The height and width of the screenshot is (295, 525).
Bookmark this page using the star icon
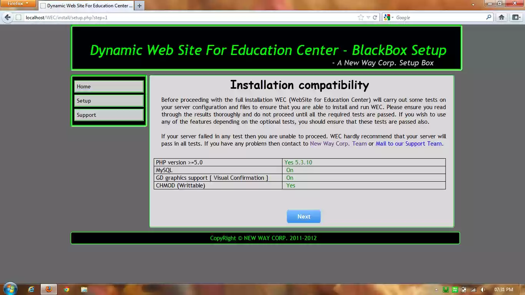(360, 17)
